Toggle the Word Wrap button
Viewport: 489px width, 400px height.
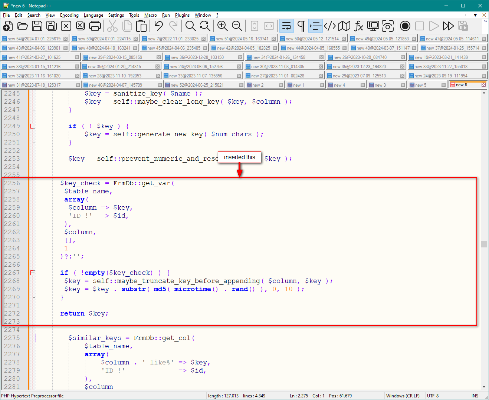coord(286,26)
